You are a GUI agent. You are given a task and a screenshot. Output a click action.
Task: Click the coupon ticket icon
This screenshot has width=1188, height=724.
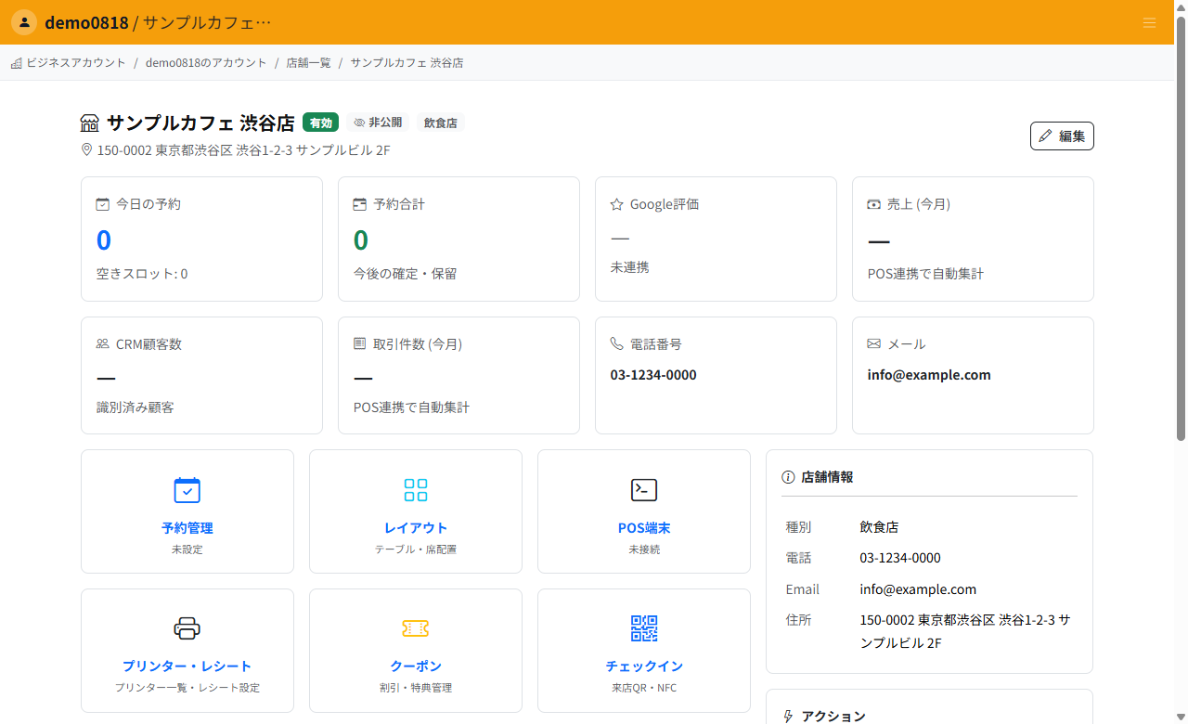tap(416, 628)
